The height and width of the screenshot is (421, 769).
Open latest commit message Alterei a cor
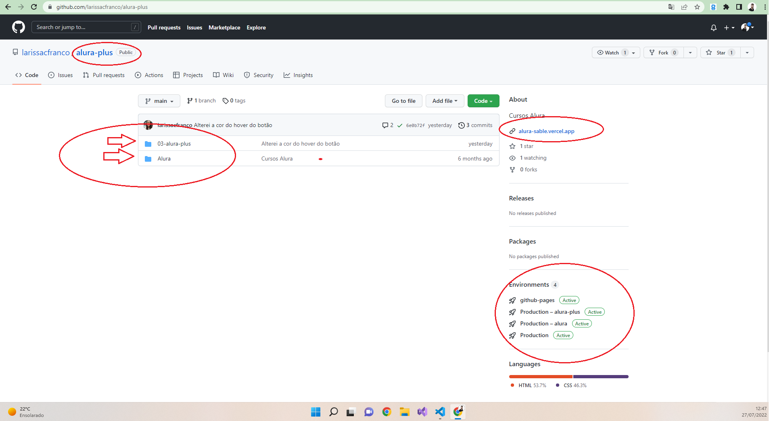233,125
